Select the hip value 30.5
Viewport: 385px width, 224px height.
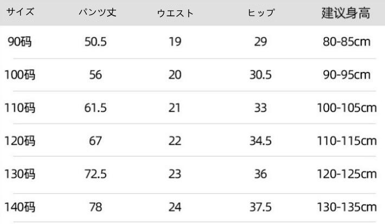260,75
